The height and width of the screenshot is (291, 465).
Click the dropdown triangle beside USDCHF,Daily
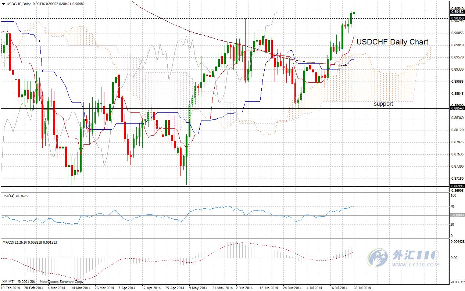3,3
